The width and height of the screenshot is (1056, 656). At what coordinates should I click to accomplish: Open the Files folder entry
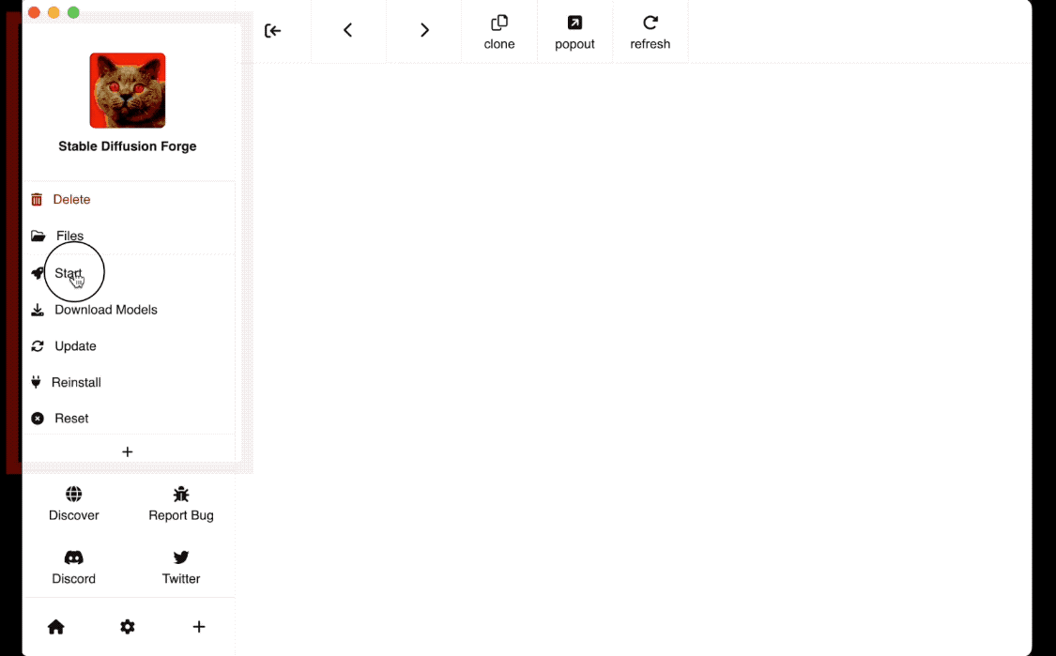(x=69, y=236)
